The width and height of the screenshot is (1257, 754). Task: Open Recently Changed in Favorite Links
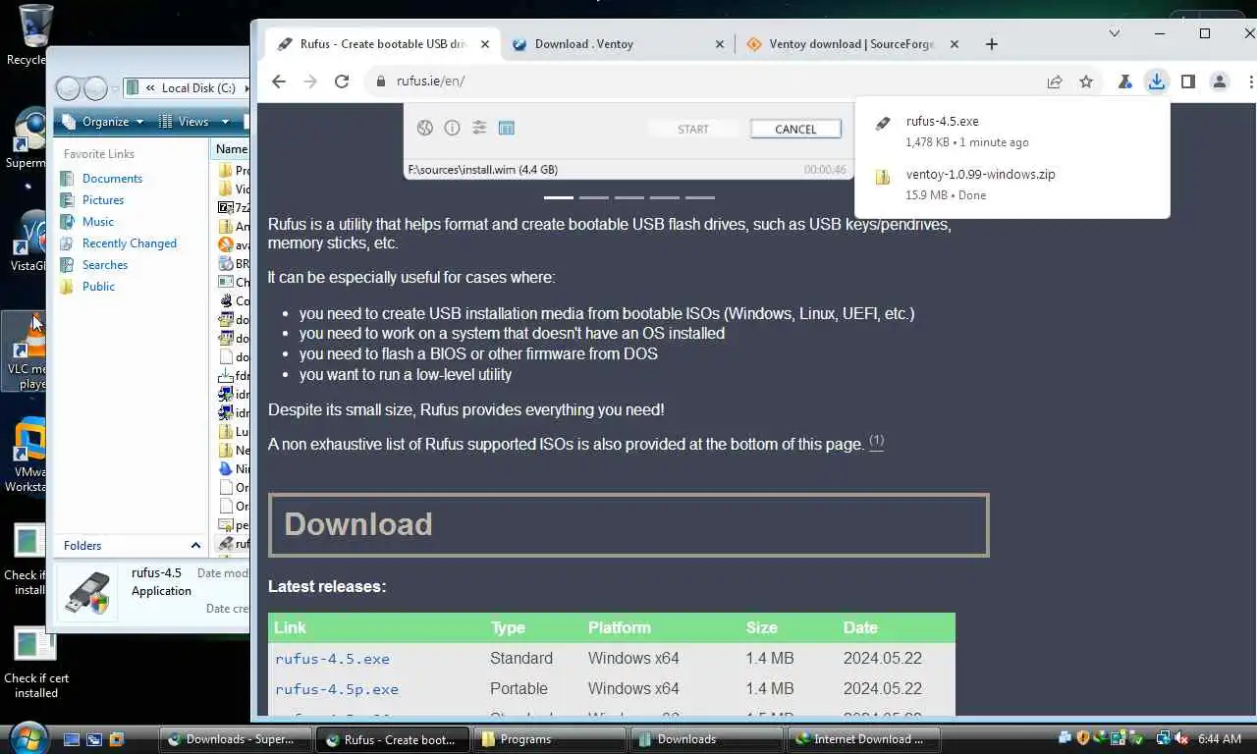[x=129, y=243]
